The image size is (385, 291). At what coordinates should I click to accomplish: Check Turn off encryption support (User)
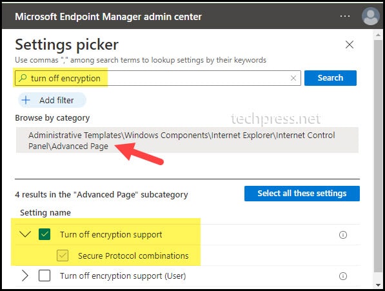click(44, 276)
